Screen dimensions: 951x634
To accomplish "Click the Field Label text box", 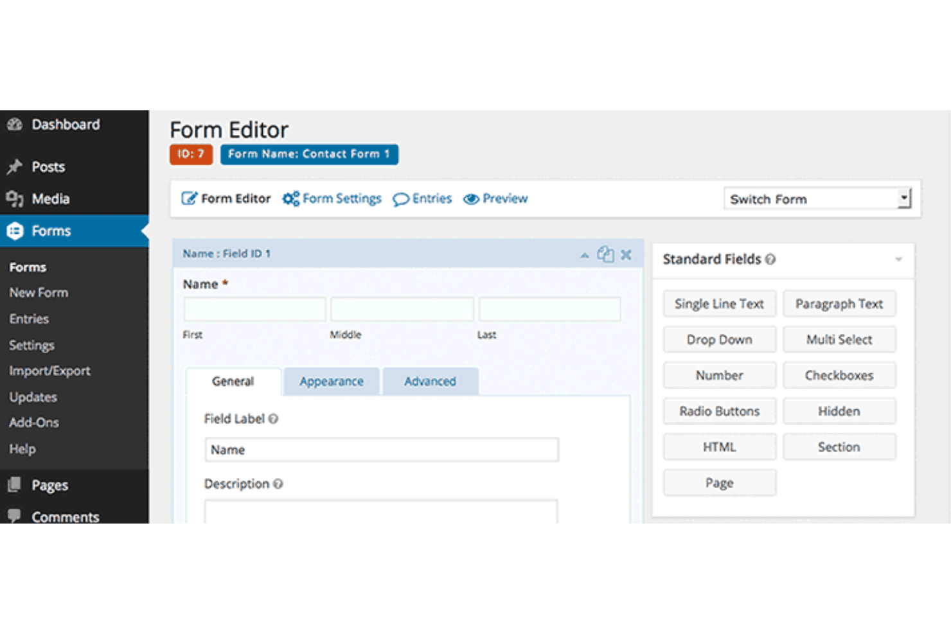I will click(382, 450).
